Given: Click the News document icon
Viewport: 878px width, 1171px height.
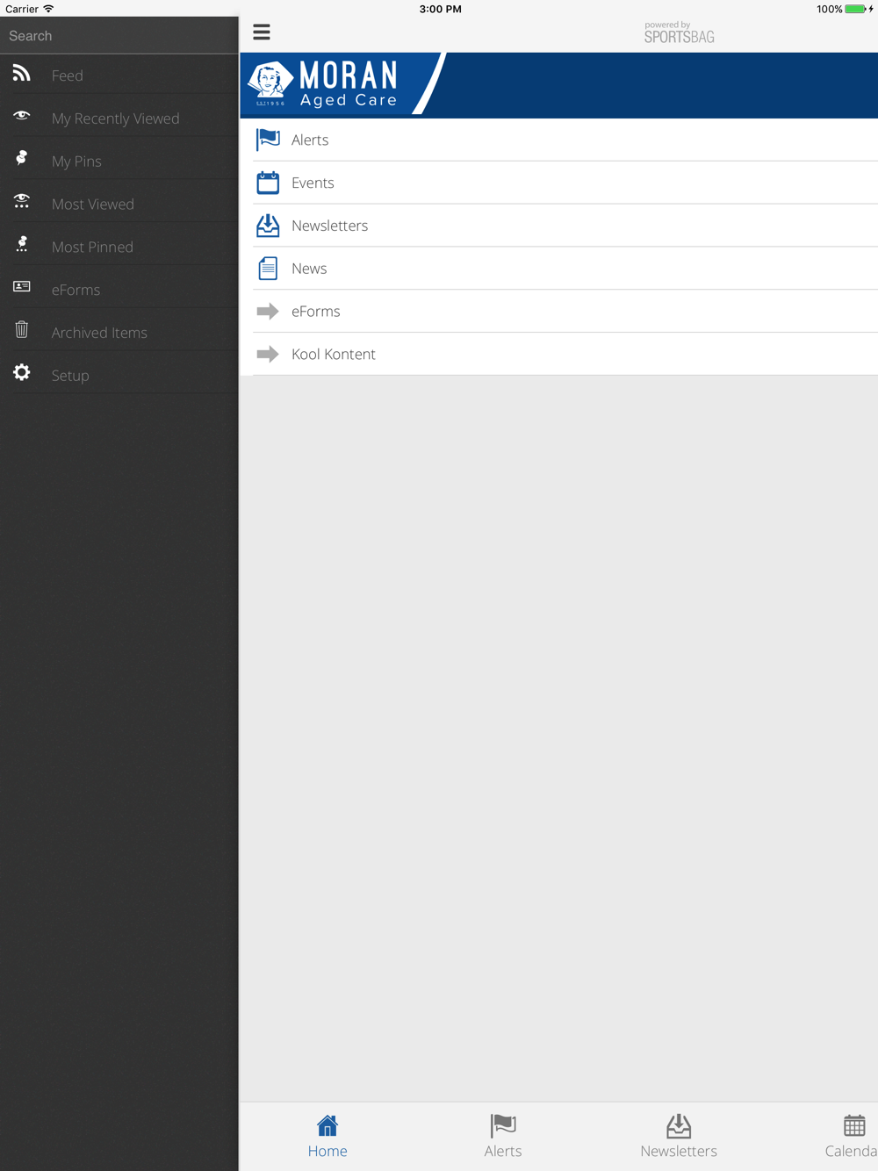Looking at the screenshot, I should pos(268,269).
